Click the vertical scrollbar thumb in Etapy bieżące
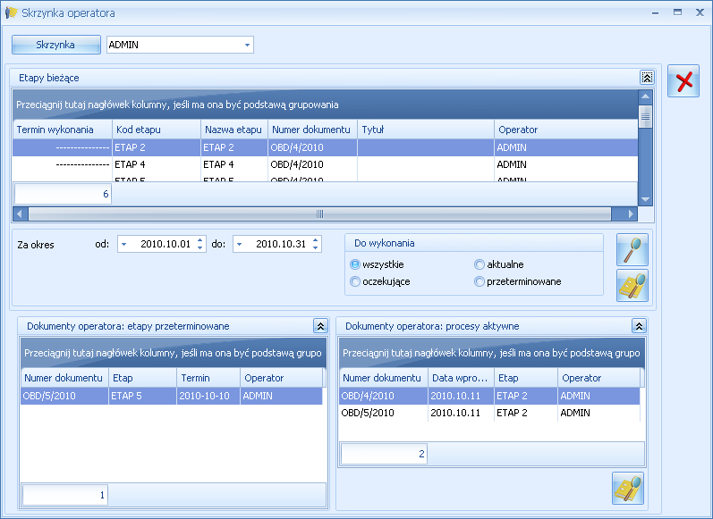This screenshot has width=713, height=519. (645, 117)
